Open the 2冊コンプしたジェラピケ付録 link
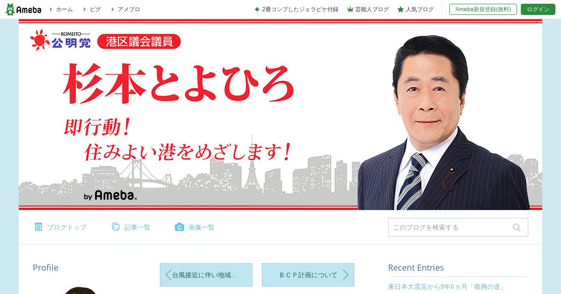Image resolution: width=561 pixels, height=294 pixels. (x=300, y=9)
